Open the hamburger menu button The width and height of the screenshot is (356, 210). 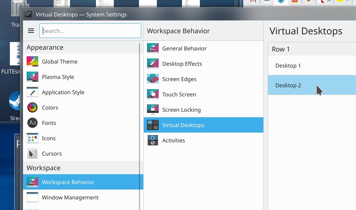point(31,31)
